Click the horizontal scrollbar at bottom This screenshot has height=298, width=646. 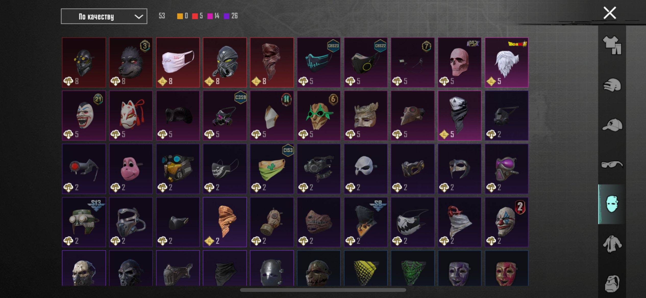pyautogui.click(x=323, y=290)
